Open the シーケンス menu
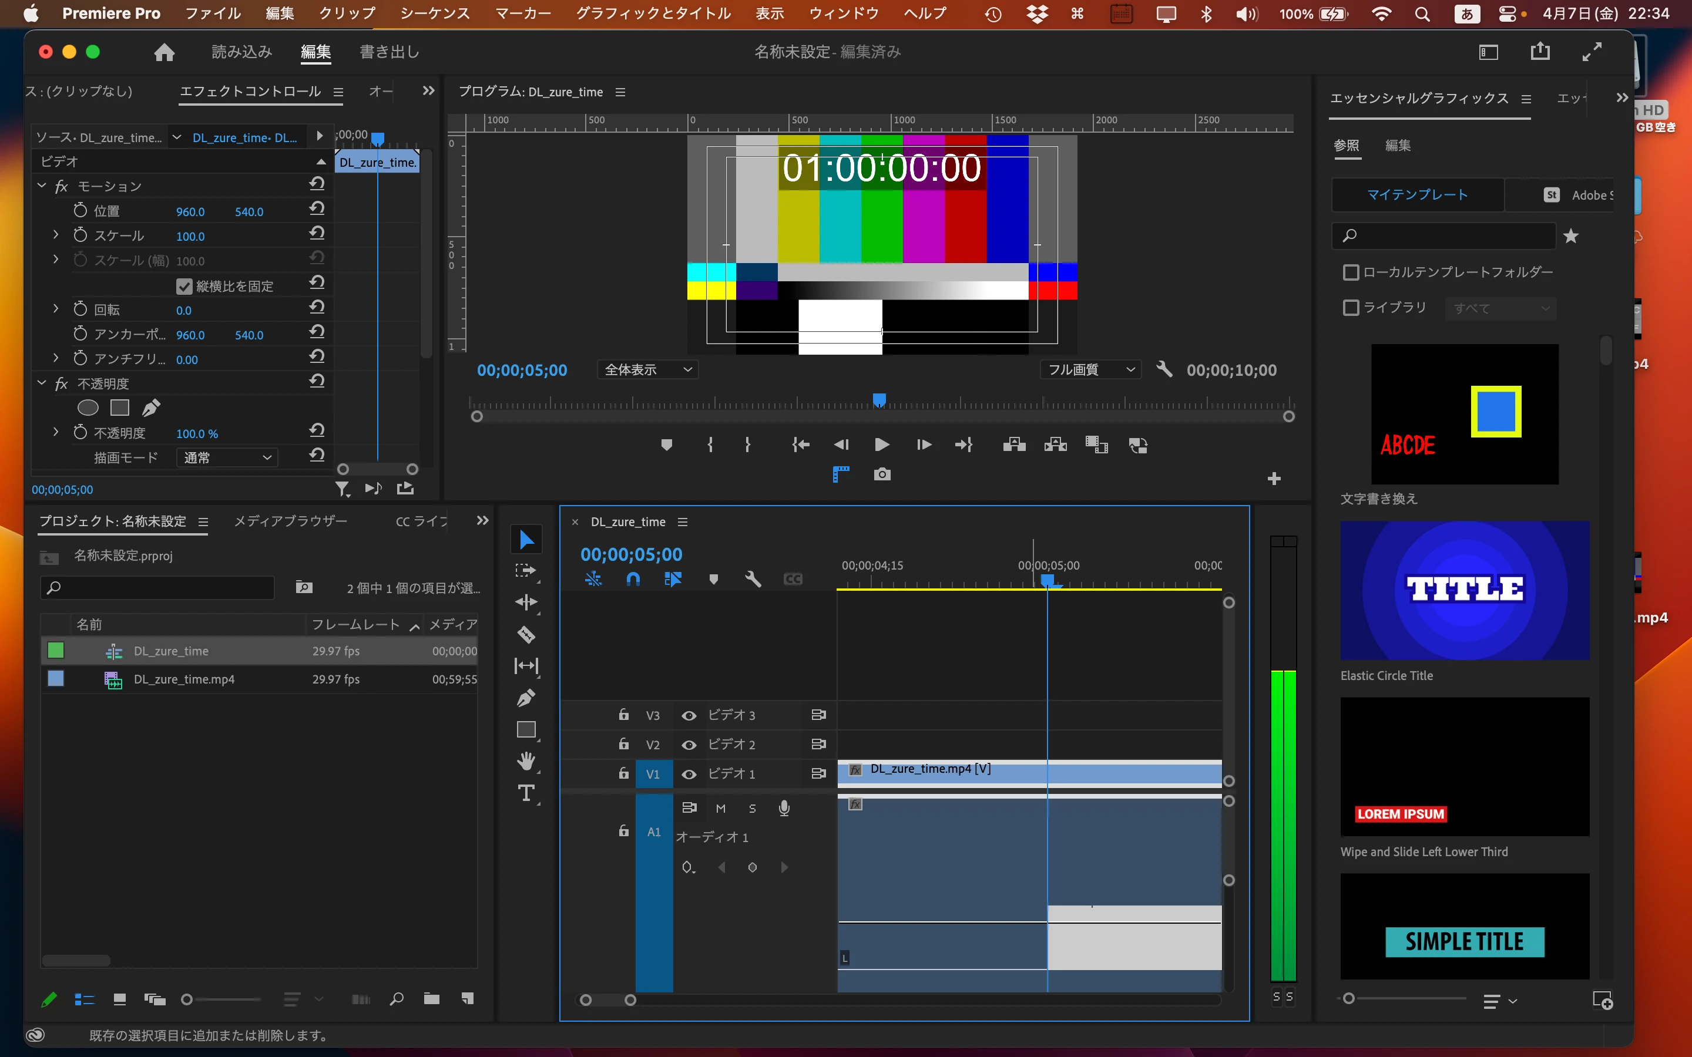1692x1057 pixels. pyautogui.click(x=434, y=14)
